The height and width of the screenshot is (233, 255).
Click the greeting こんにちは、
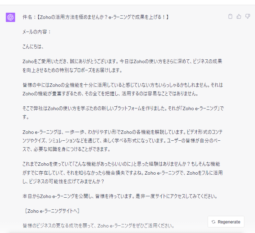point(33,47)
